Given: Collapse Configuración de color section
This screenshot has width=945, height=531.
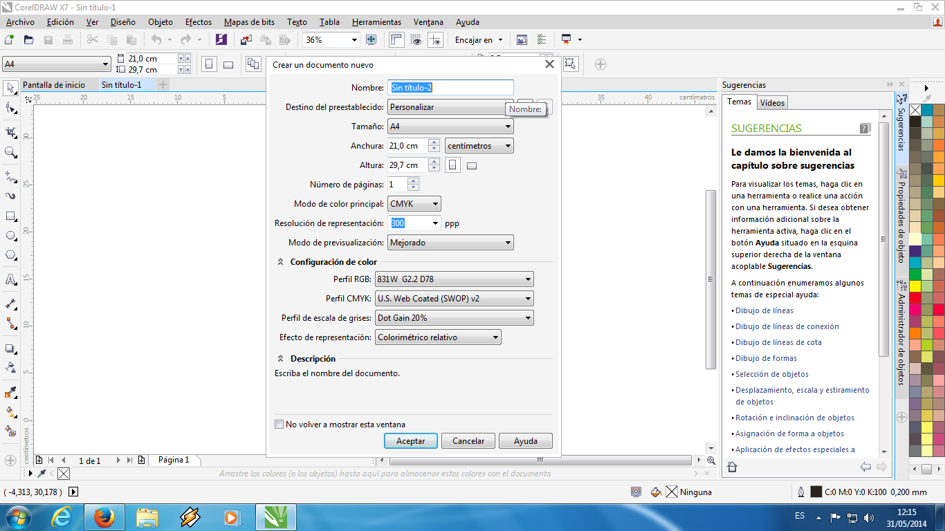Looking at the screenshot, I should [x=280, y=262].
